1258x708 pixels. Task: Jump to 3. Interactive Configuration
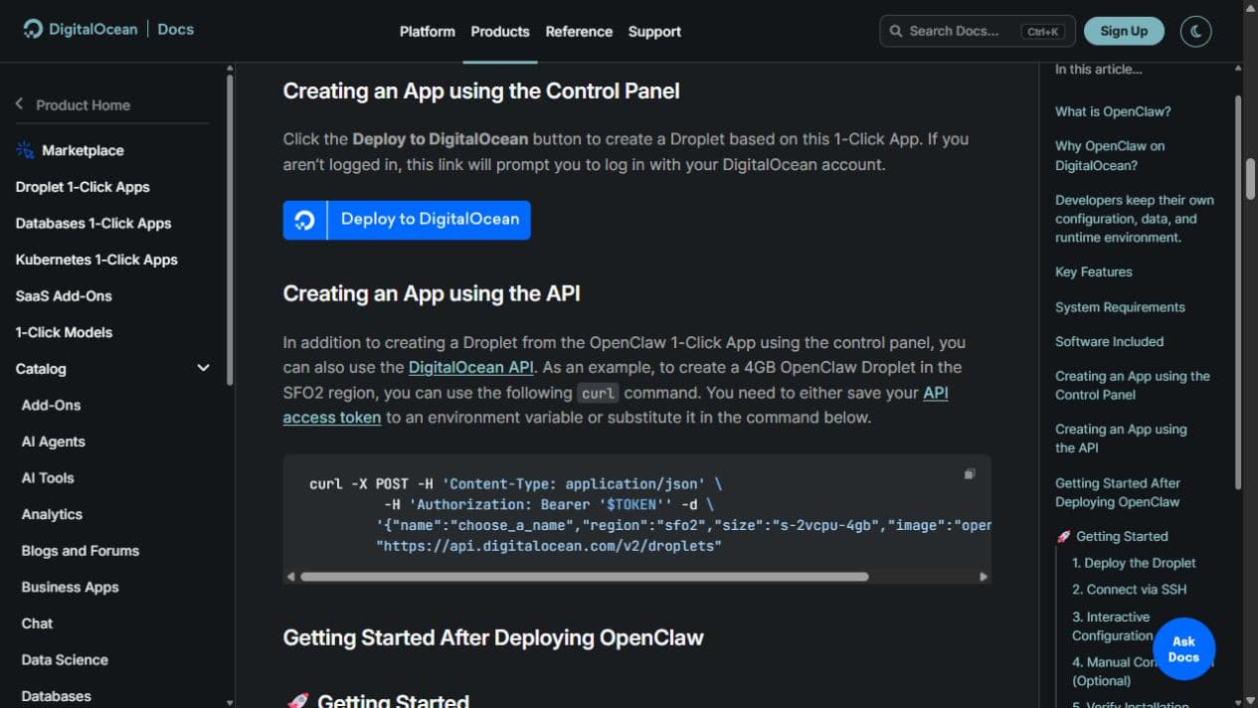coord(1112,625)
